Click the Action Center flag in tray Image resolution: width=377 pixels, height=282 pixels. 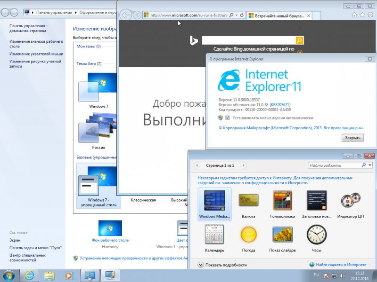pyautogui.click(x=326, y=276)
